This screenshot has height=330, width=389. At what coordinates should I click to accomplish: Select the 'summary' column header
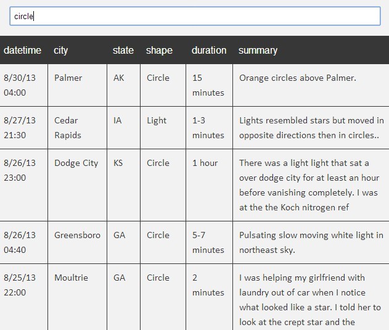258,51
